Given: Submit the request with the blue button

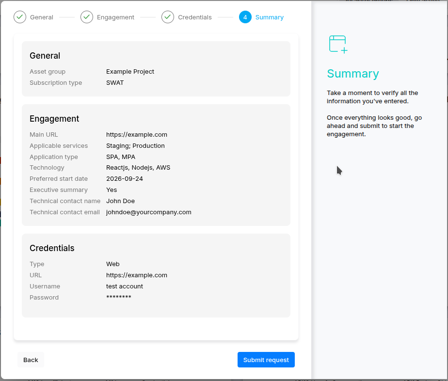Looking at the screenshot, I should 266,360.
